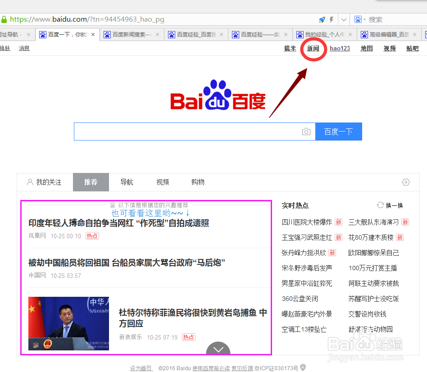
Task: Click the camera image-search icon
Action: pyautogui.click(x=306, y=132)
